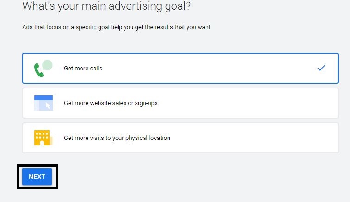Screen dimensions: 350x202
Task: Click the light green speech bubble graphic
Action: point(47,65)
